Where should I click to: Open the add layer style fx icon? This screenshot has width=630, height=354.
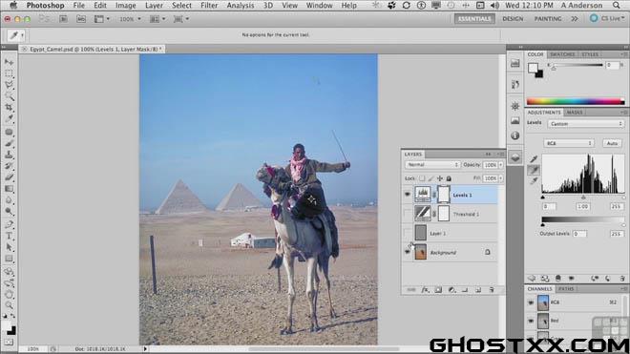(x=425, y=290)
